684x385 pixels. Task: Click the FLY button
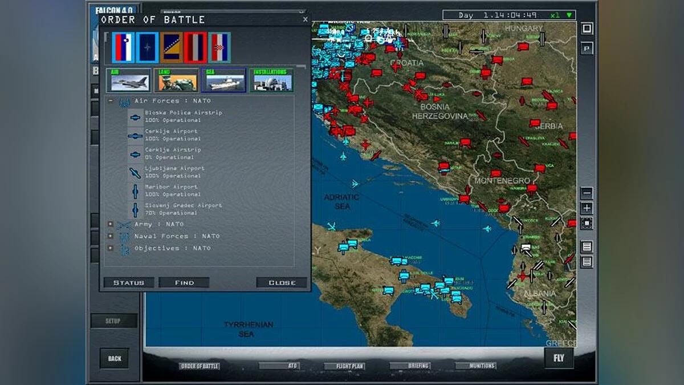pos(559,358)
